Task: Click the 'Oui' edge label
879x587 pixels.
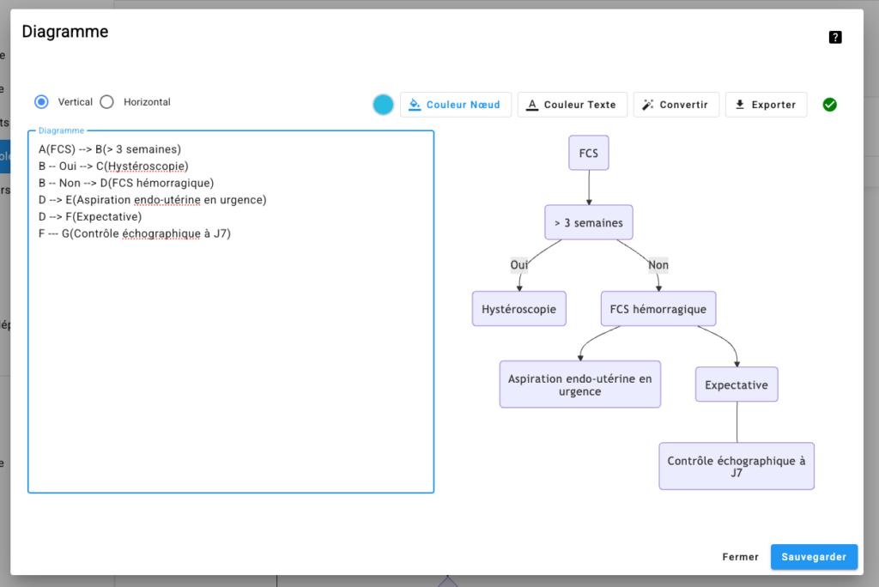Action: pyautogui.click(x=519, y=265)
